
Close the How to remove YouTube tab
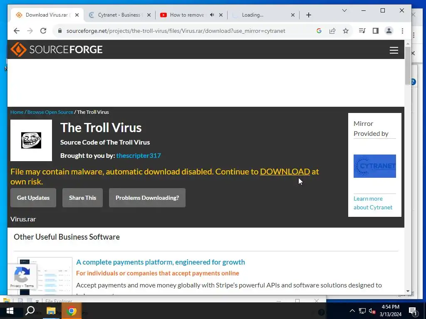(x=221, y=15)
